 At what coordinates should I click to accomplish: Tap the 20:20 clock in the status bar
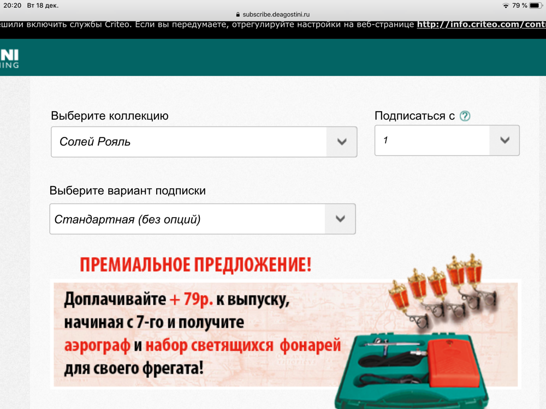click(13, 5)
